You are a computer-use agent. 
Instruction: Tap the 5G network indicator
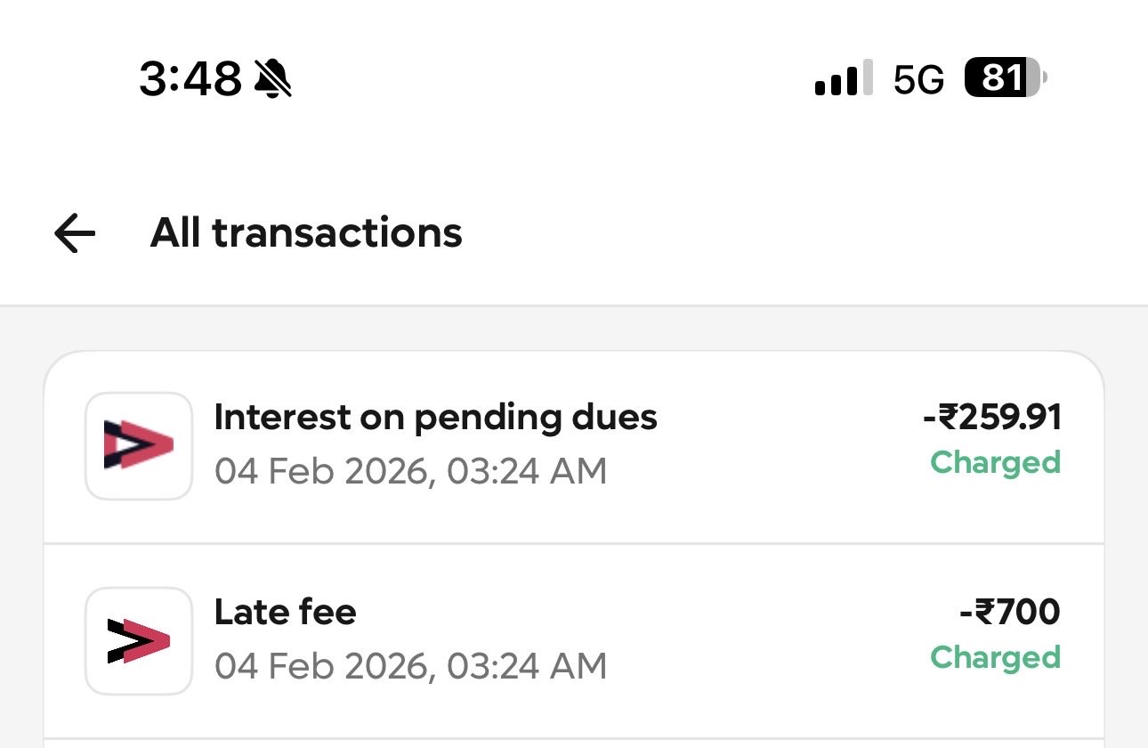[918, 80]
